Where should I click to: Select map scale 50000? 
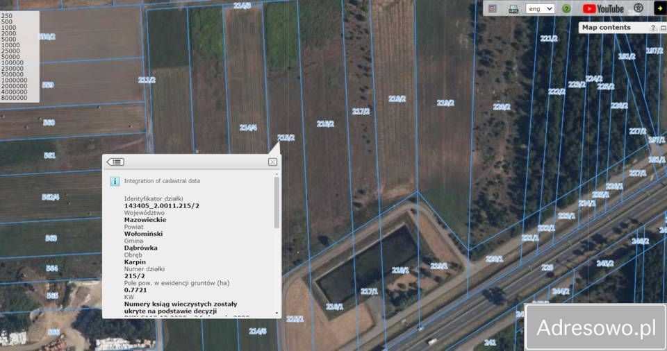click(10, 56)
